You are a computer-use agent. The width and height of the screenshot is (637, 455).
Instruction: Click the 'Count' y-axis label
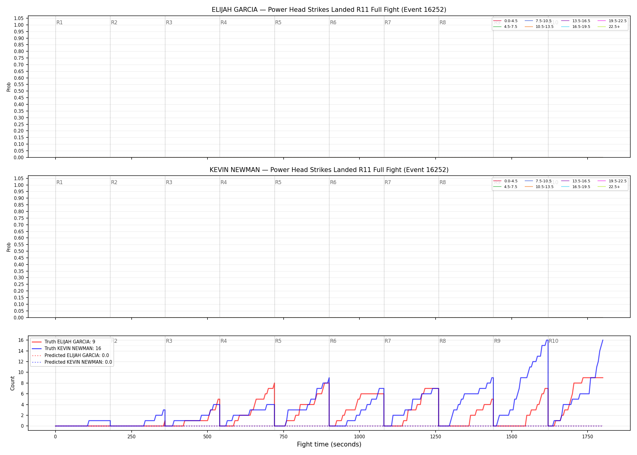coord(12,383)
